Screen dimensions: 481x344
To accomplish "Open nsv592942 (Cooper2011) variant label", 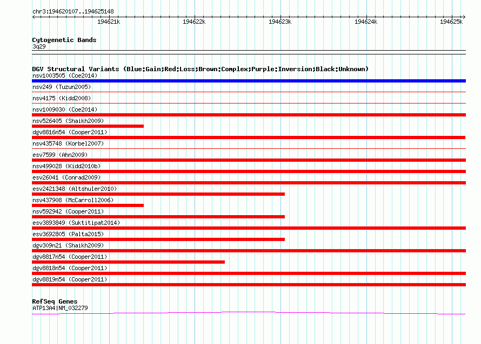I will pyautogui.click(x=68, y=211).
